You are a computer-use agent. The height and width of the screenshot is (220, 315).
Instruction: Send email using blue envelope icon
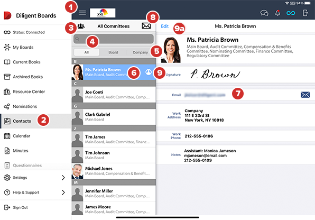[305, 95]
